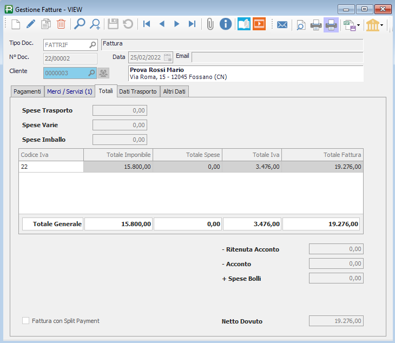Open the calendar picker beside Data
395x343 pixels.
point(168,57)
